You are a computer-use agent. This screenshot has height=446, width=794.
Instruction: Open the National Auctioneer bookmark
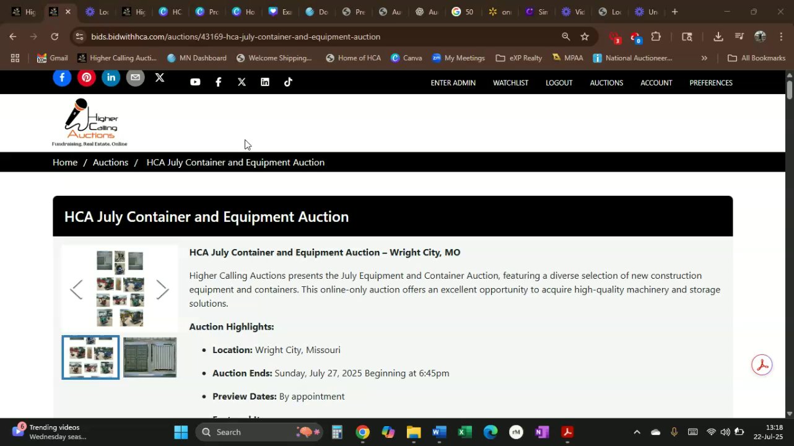[x=632, y=58]
